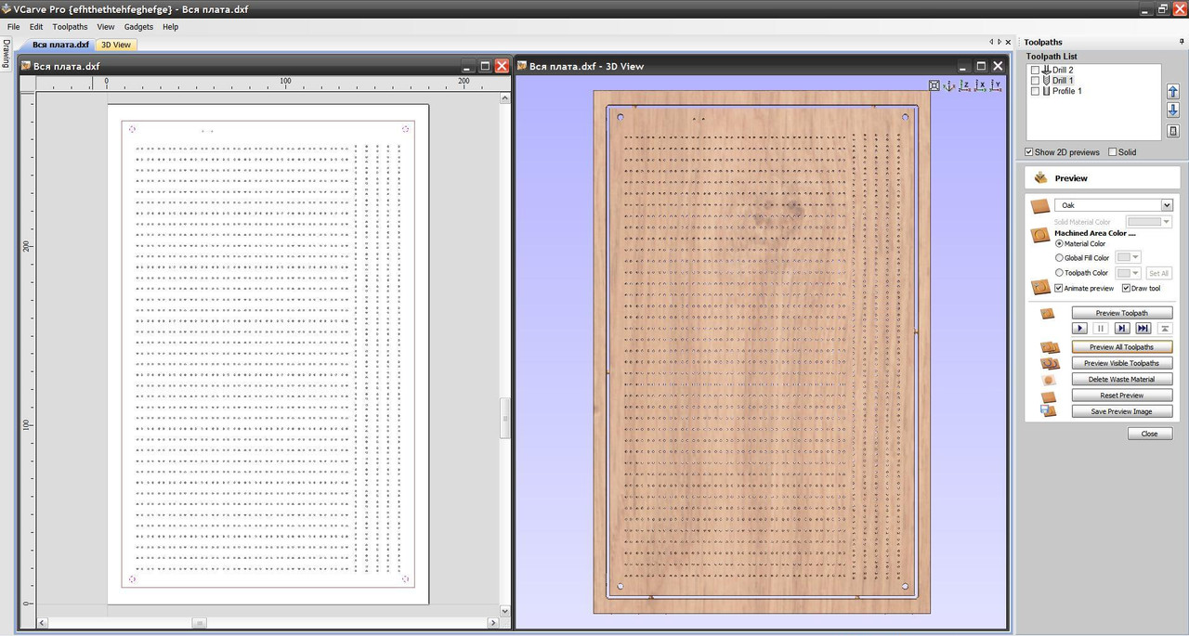Click the icon below the toolpath arrows
The height and width of the screenshot is (636, 1189).
pyautogui.click(x=1172, y=131)
